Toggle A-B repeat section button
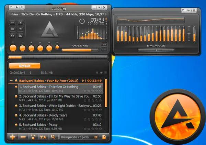Screen dimensions: 206x145 [x=12, y=22]
